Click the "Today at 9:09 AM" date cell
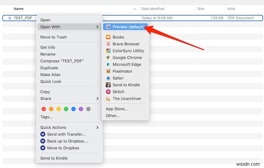The height and width of the screenshot is (168, 264). click(x=157, y=18)
